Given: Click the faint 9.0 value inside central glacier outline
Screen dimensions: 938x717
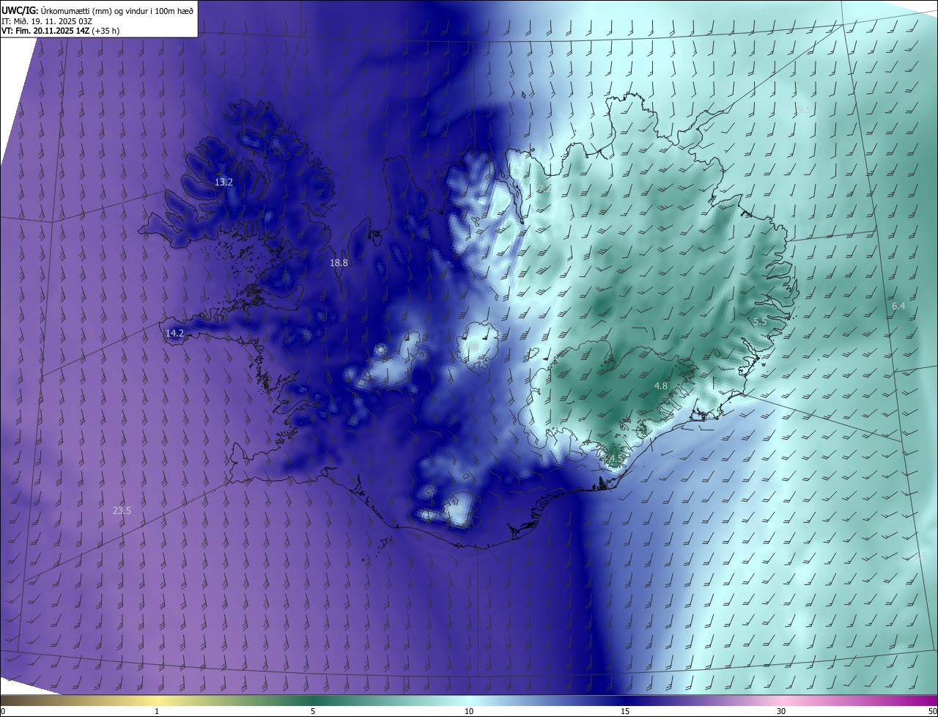Looking at the screenshot, I should pos(472,347).
